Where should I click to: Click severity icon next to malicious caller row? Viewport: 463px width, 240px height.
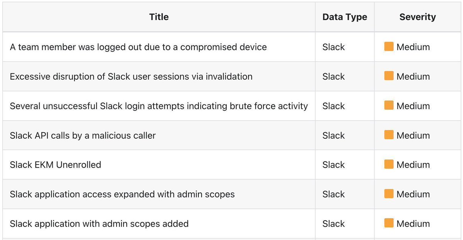point(389,135)
